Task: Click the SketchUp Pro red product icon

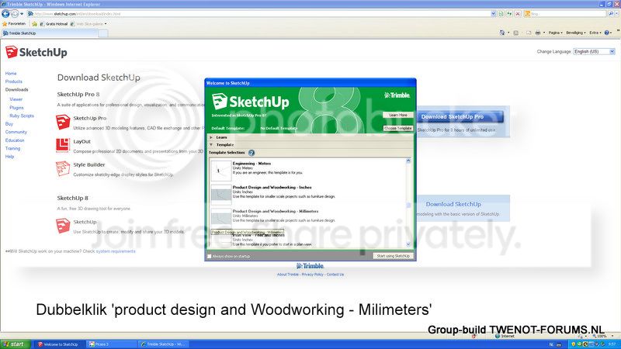Action: [x=63, y=122]
